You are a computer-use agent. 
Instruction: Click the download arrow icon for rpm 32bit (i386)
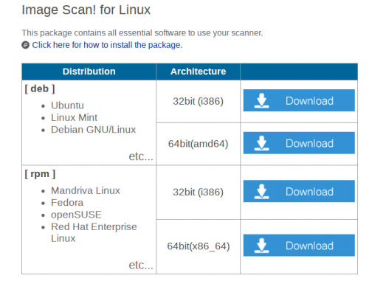point(261,191)
